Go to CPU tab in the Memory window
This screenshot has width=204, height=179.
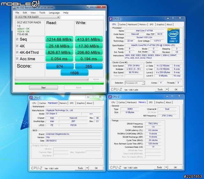[113, 103]
